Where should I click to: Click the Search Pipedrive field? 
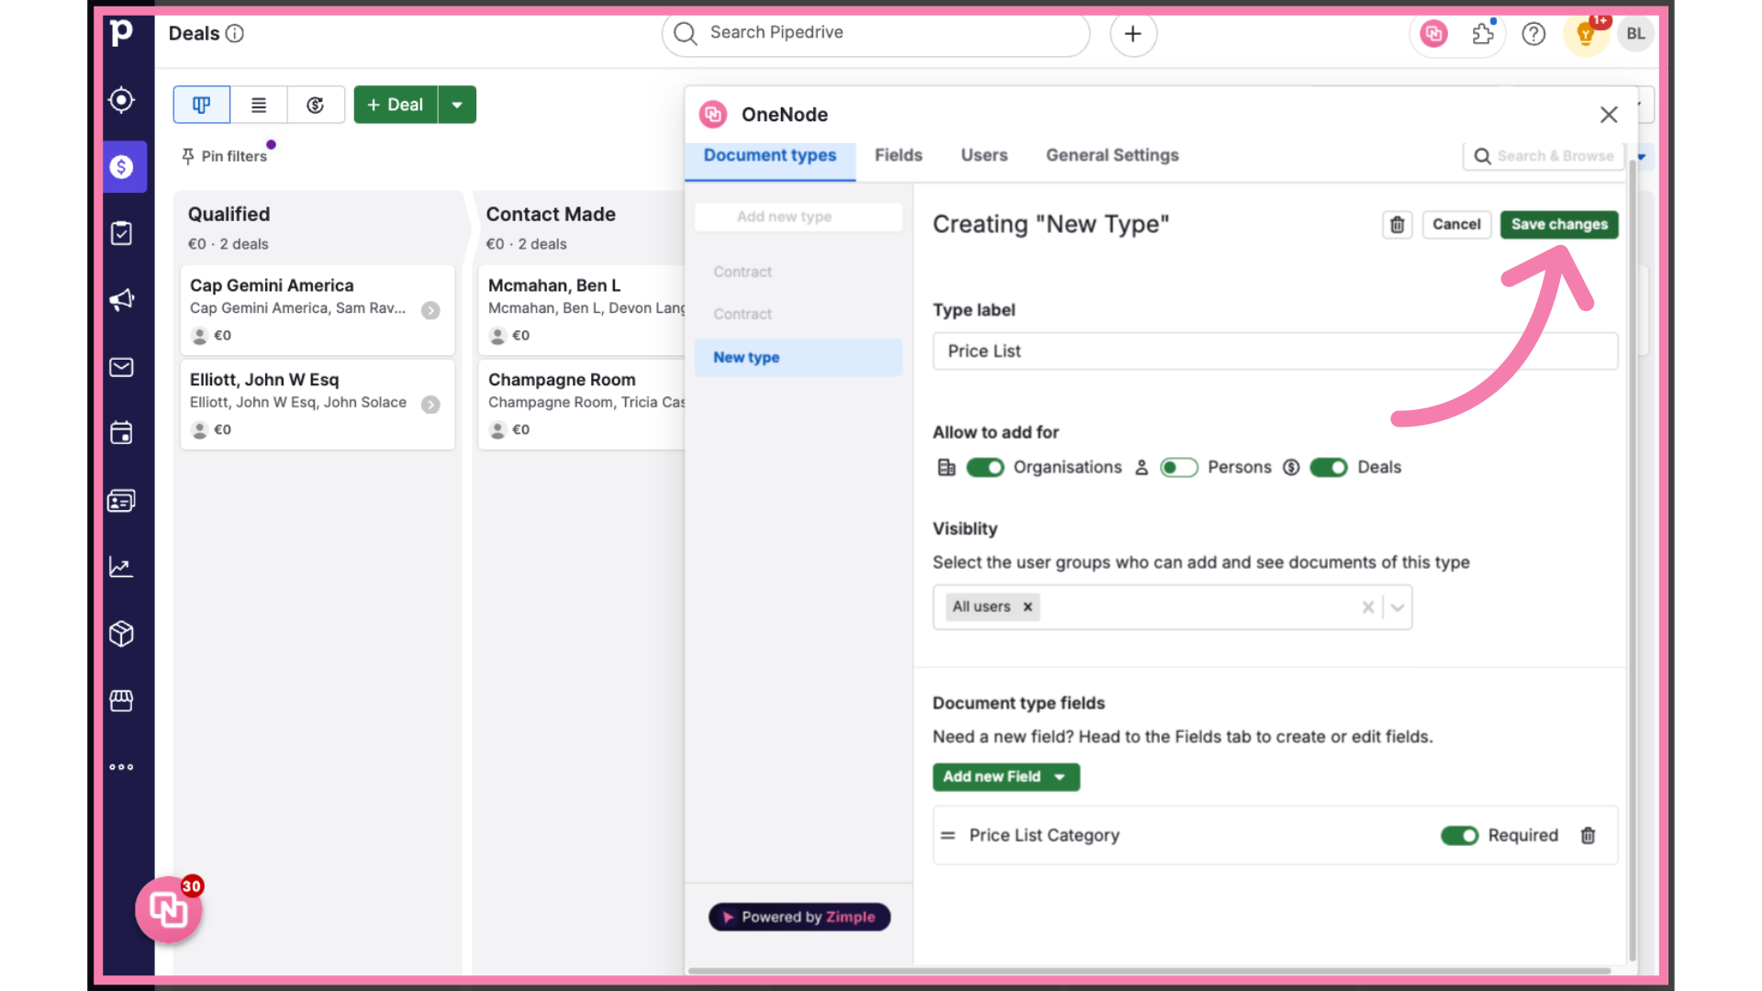pos(875,34)
